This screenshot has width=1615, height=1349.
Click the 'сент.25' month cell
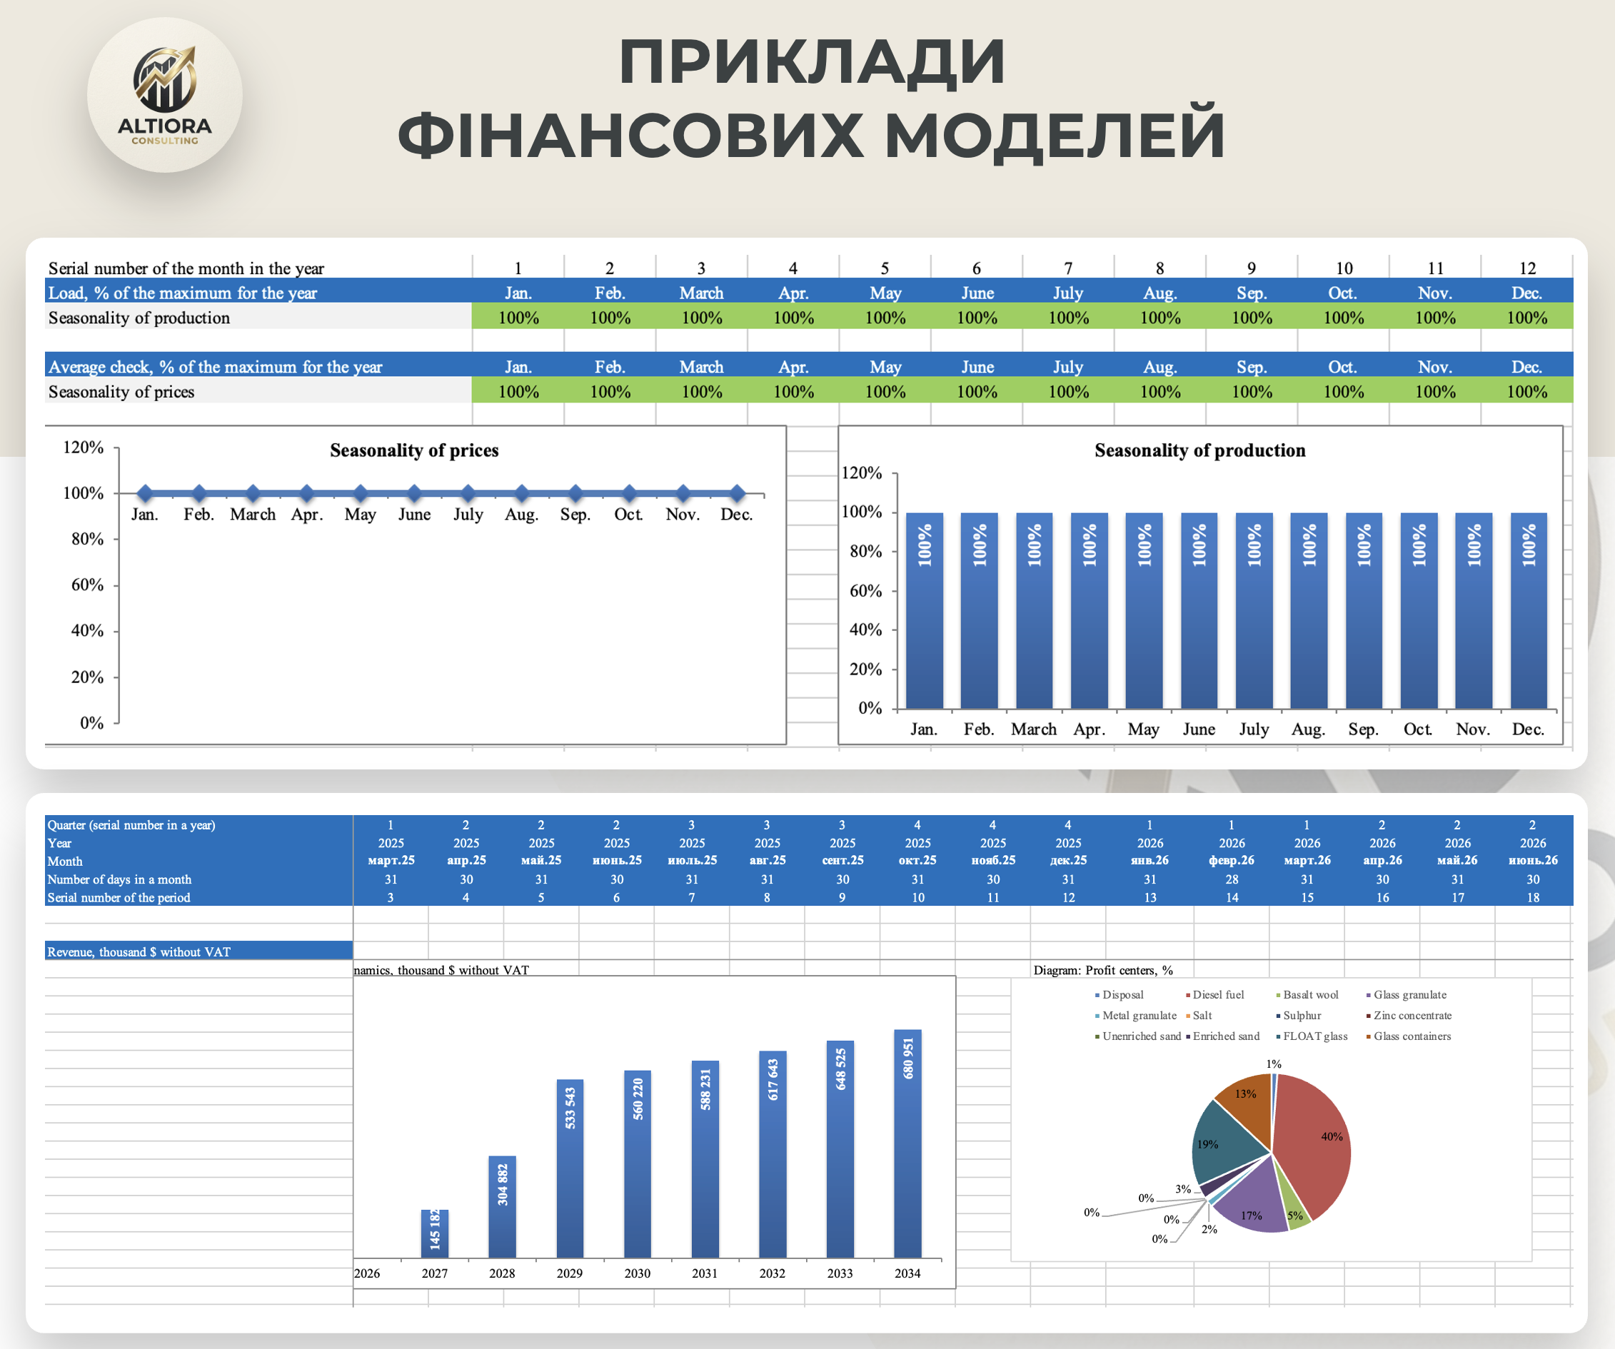[x=842, y=860]
